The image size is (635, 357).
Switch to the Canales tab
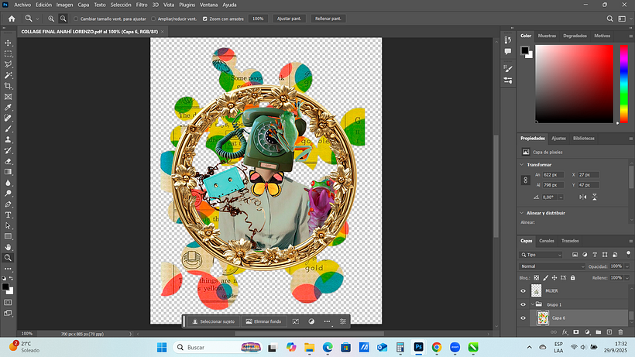pyautogui.click(x=547, y=240)
